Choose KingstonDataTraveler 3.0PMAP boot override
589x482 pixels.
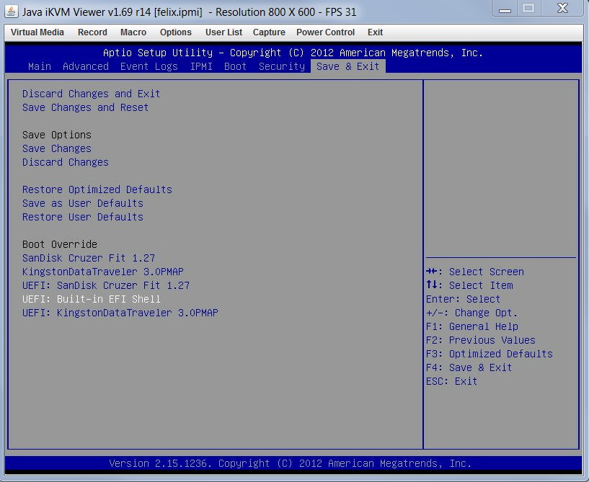click(103, 272)
